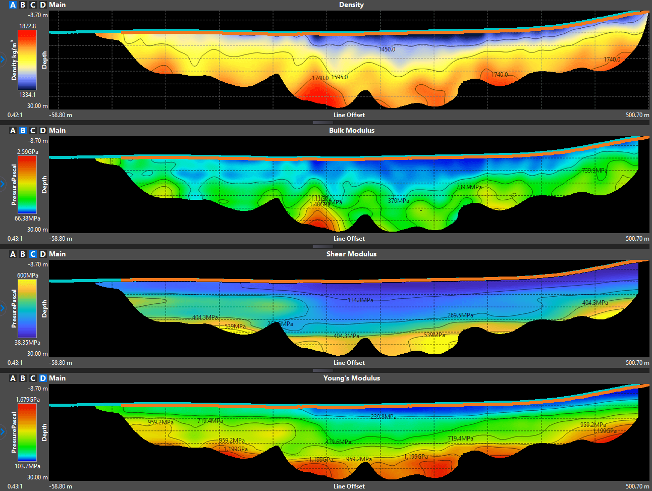Click view B button in Young's Modulus panel
The image size is (652, 491).
(x=23, y=378)
